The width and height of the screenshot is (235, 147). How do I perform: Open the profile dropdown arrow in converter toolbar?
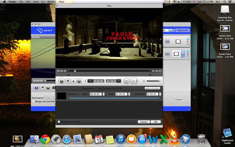(170, 30)
